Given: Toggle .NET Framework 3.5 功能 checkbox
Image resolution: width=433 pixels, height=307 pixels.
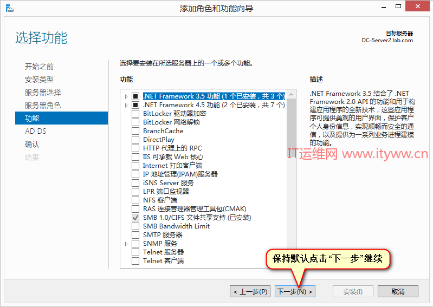Looking at the screenshot, I should pyautogui.click(x=135, y=96).
